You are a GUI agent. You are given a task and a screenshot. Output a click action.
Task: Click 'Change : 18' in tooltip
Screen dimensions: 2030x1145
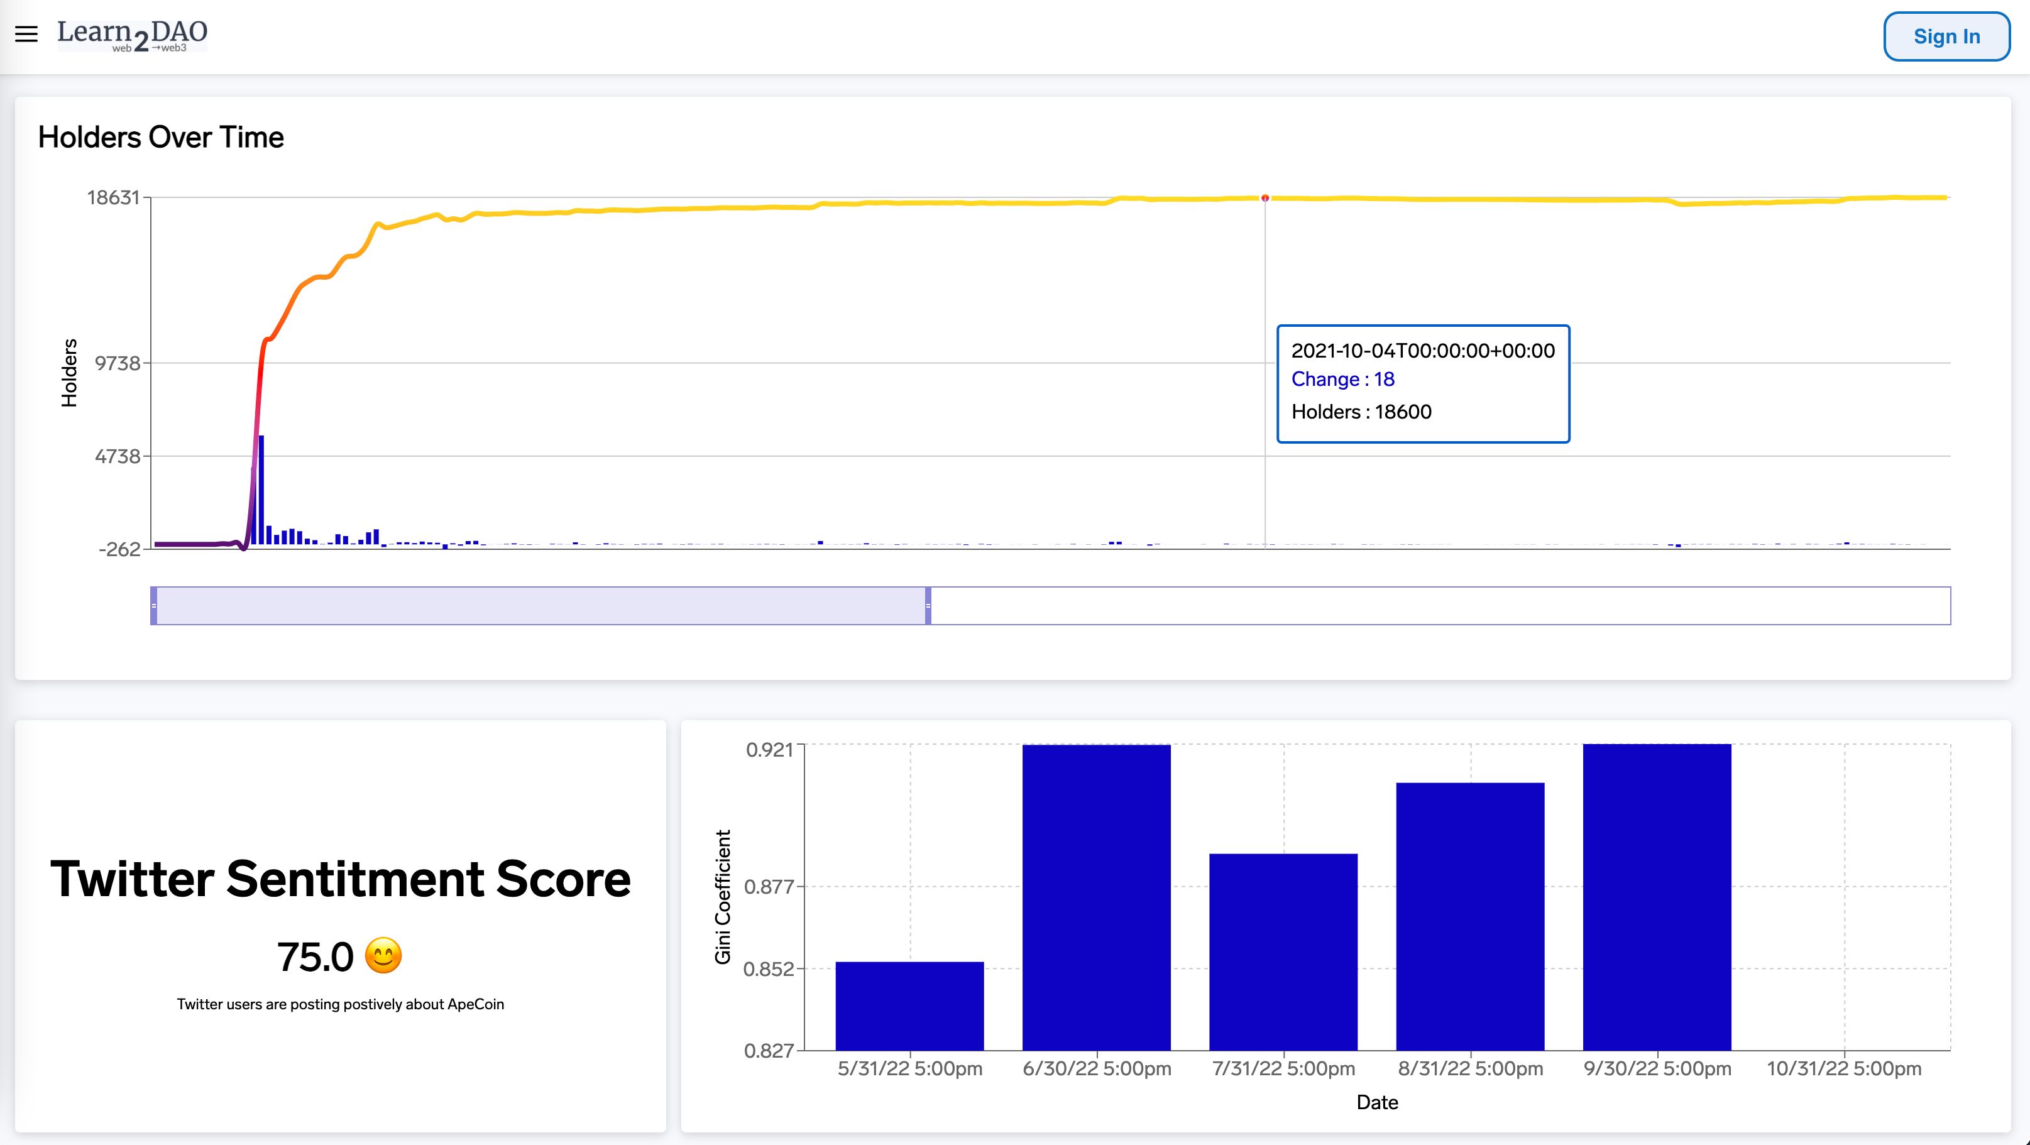tap(1343, 379)
